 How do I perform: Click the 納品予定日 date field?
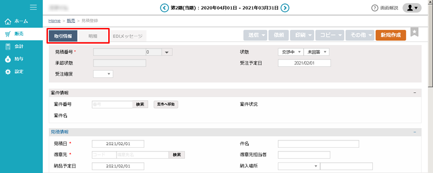click(118, 166)
